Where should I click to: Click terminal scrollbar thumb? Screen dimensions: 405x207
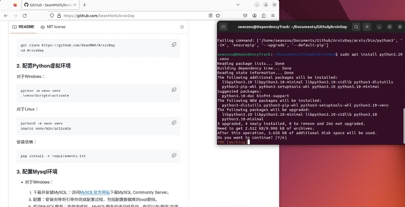(x=404, y=126)
